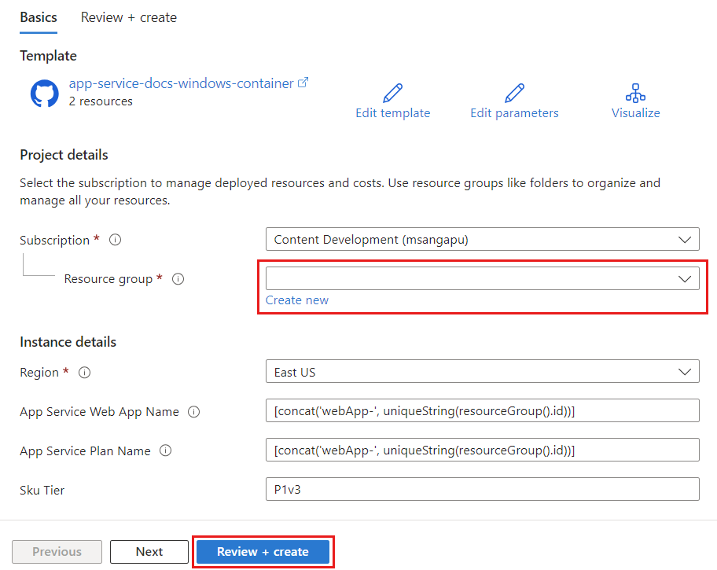Click the Sku Tier field with P1v3
The width and height of the screenshot is (717, 570).
coord(483,490)
